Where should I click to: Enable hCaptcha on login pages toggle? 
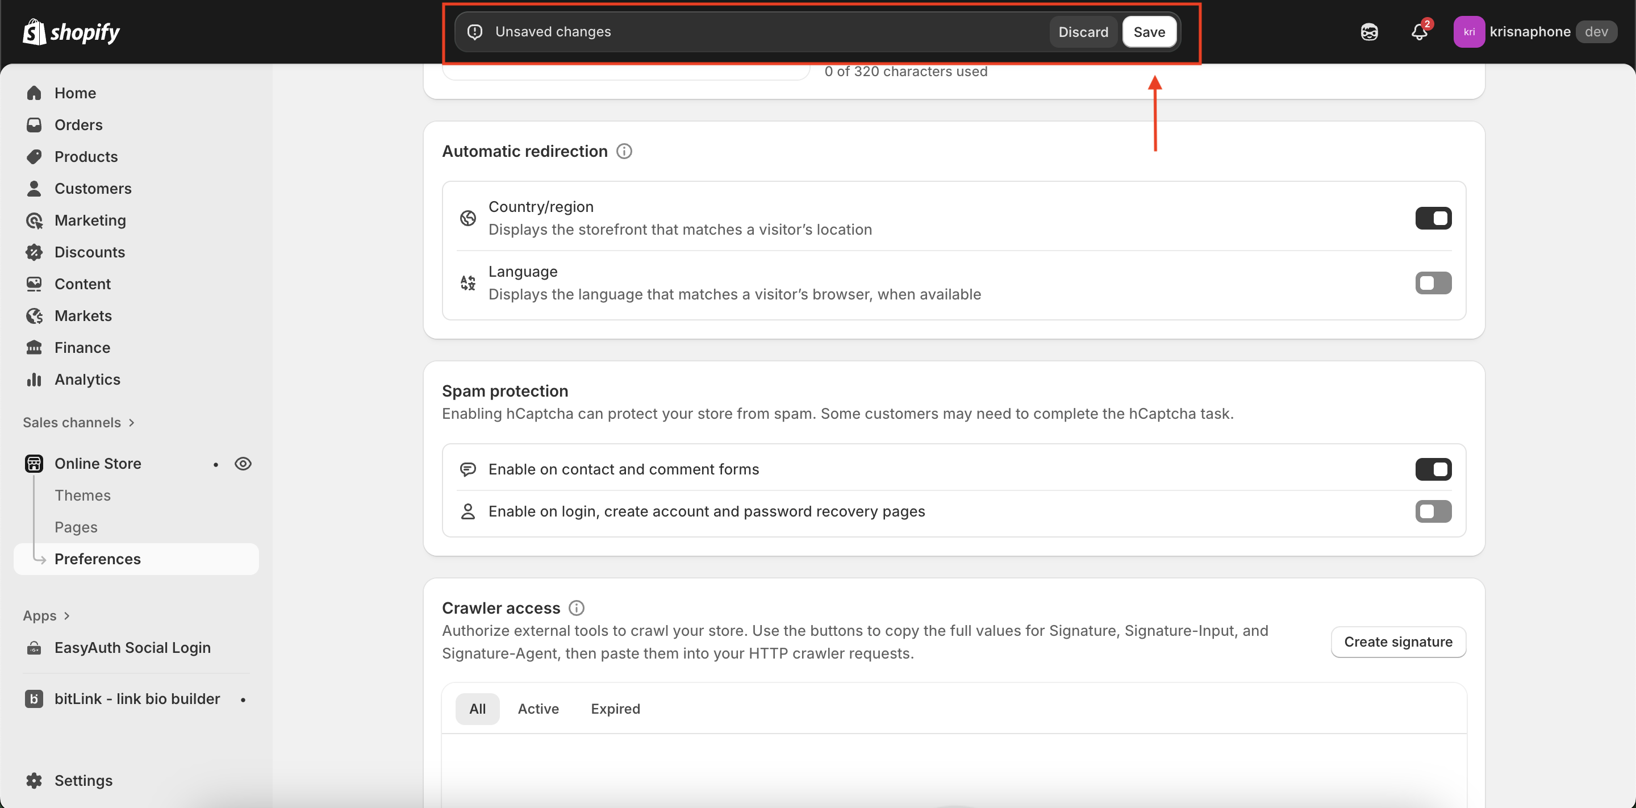pos(1433,511)
